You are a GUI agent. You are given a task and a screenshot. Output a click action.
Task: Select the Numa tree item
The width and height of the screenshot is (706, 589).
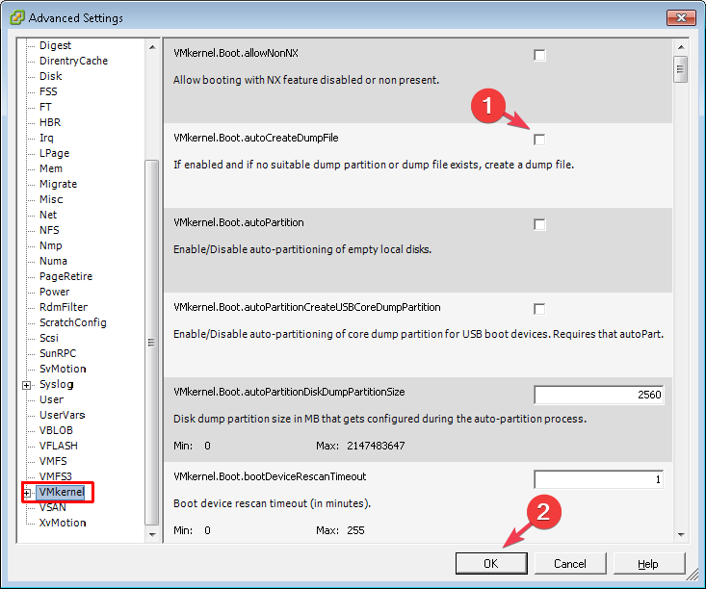(53, 261)
